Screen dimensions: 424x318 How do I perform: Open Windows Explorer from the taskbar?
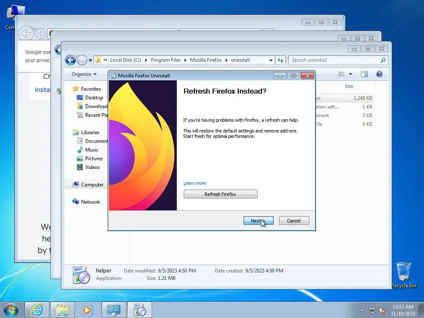[63, 310]
